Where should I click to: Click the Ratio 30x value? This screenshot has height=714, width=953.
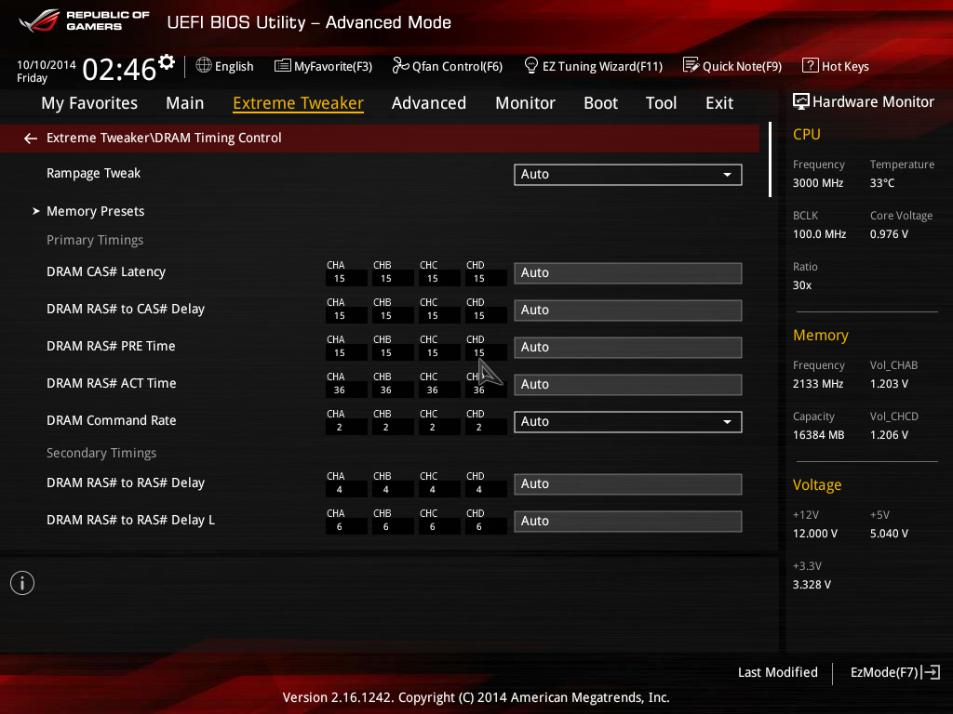(801, 285)
